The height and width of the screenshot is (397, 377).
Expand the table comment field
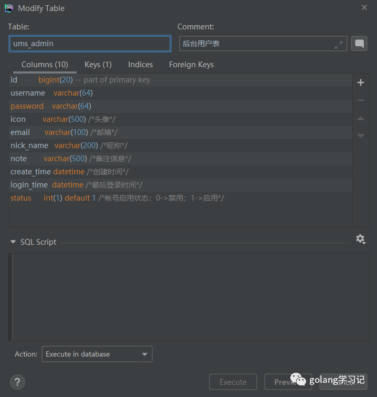(x=339, y=45)
